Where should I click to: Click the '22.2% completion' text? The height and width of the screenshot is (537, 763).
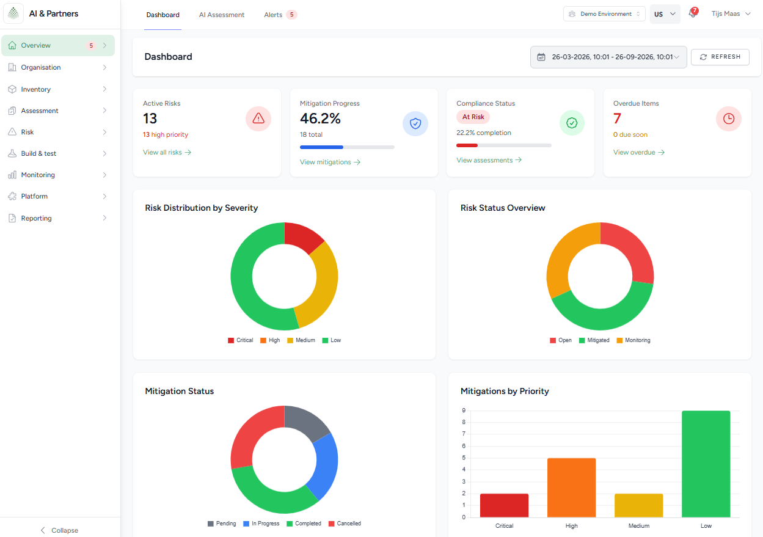[484, 133]
